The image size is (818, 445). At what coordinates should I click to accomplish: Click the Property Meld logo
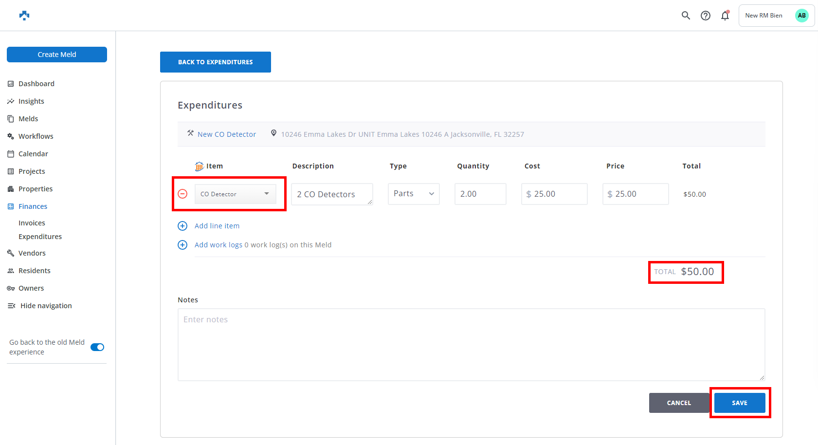24,16
